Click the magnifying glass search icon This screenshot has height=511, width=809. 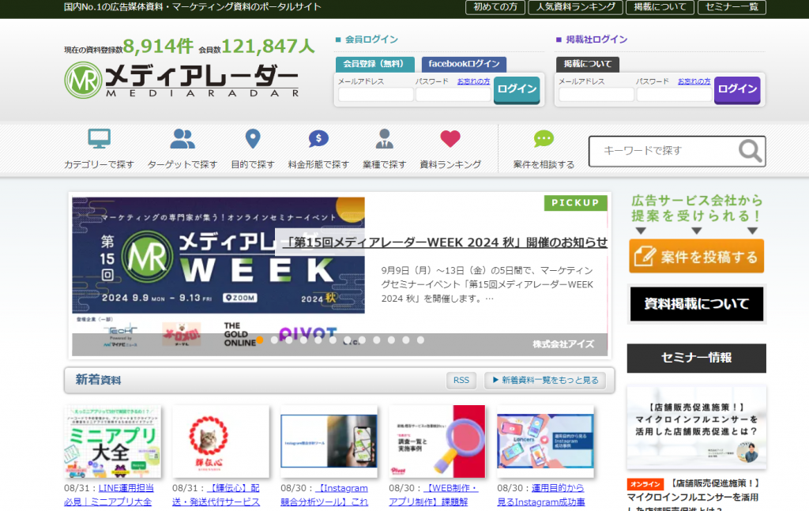click(750, 151)
